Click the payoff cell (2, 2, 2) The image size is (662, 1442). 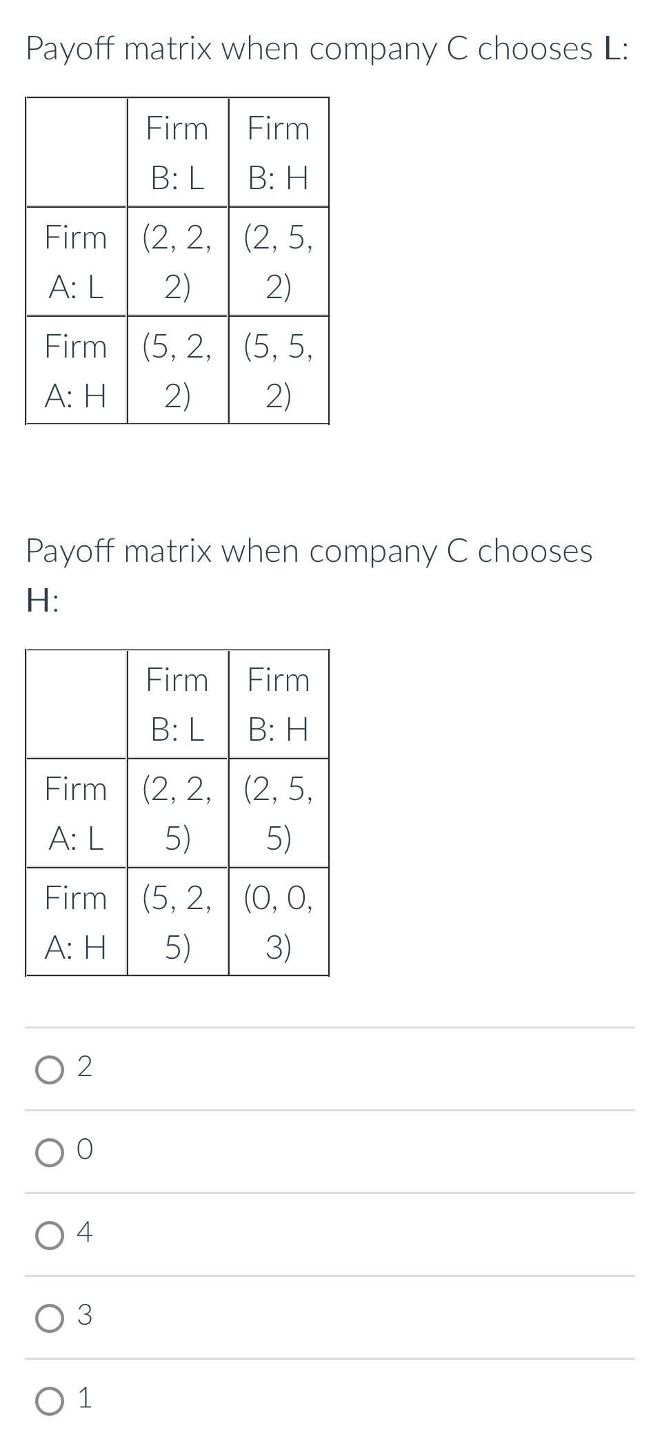[177, 260]
